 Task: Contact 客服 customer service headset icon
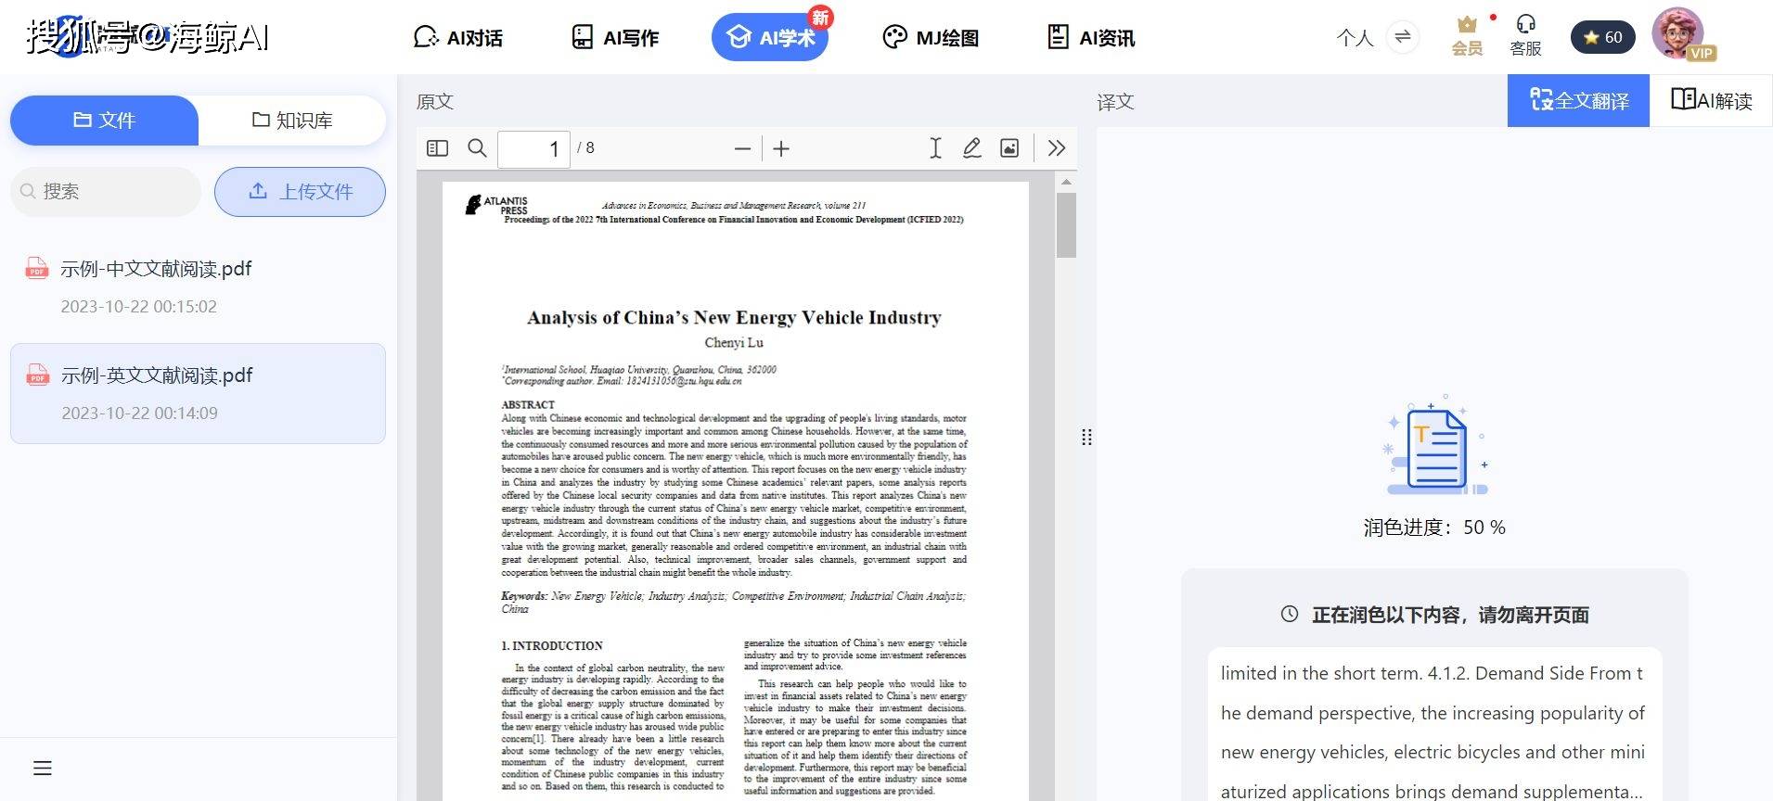coord(1525,37)
